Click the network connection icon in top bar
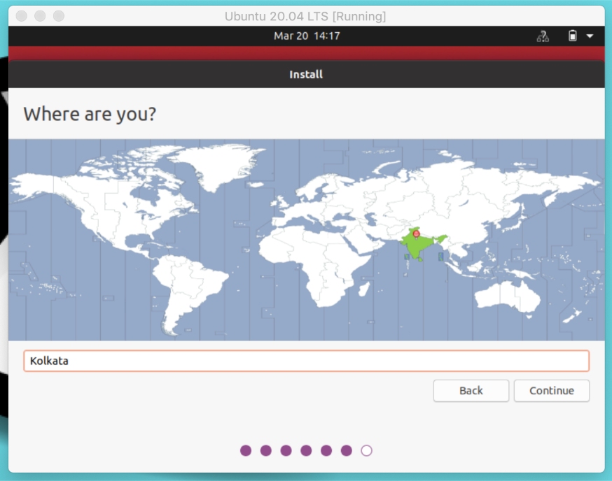Image resolution: width=612 pixels, height=481 pixels. click(x=543, y=36)
